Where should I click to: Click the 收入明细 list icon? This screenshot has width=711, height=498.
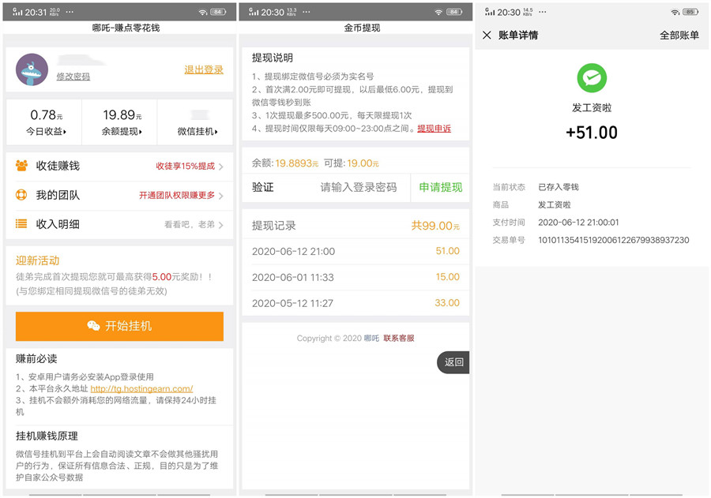[23, 224]
